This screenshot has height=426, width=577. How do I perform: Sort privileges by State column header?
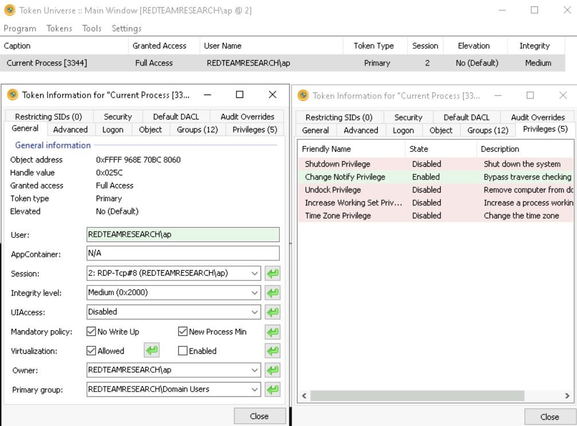pyautogui.click(x=441, y=149)
